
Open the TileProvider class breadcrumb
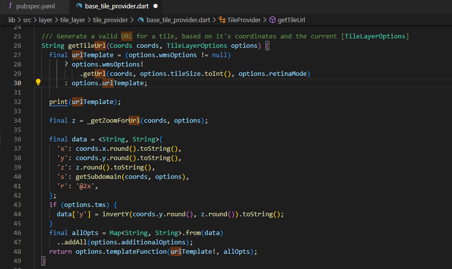244,20
